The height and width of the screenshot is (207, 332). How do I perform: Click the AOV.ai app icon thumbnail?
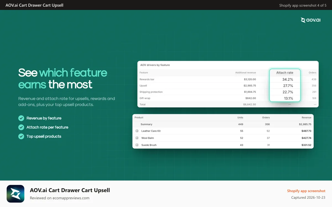pyautogui.click(x=15, y=194)
